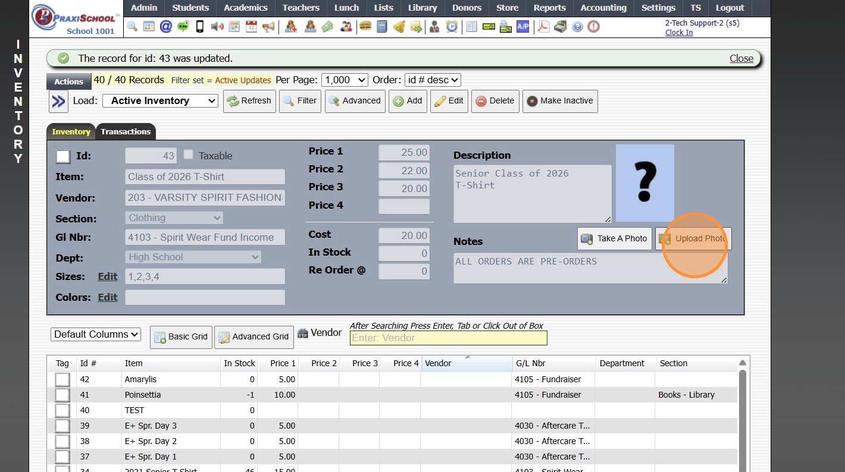Click the blue book toolbar icon
Image resolution: width=845 pixels, height=472 pixels.
point(382,27)
